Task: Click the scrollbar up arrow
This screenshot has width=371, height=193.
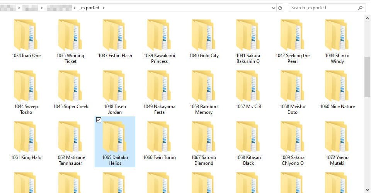Action: click(367, 18)
